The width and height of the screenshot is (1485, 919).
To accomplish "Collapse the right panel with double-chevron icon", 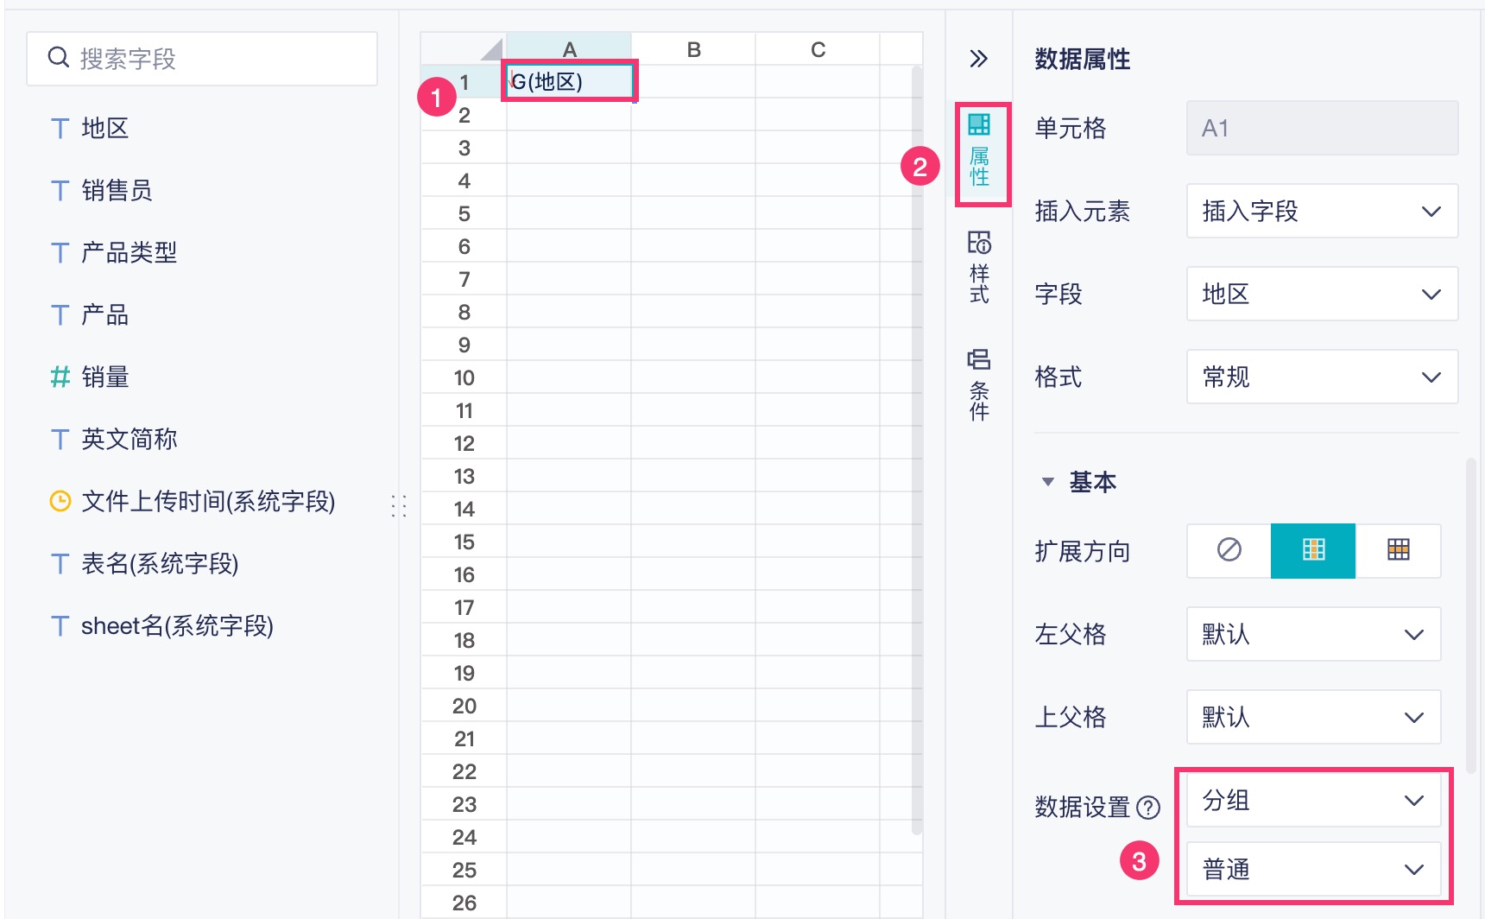I will [978, 59].
